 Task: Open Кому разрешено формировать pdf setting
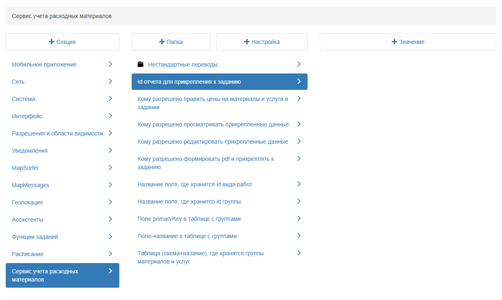(219, 163)
